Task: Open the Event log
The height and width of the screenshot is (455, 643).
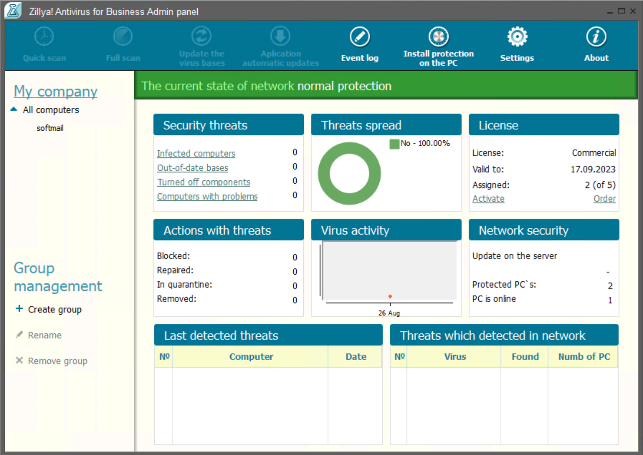Action: 360,44
